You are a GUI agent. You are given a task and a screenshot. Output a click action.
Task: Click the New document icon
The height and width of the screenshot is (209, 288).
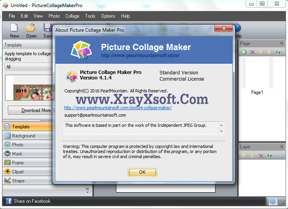click(14, 27)
